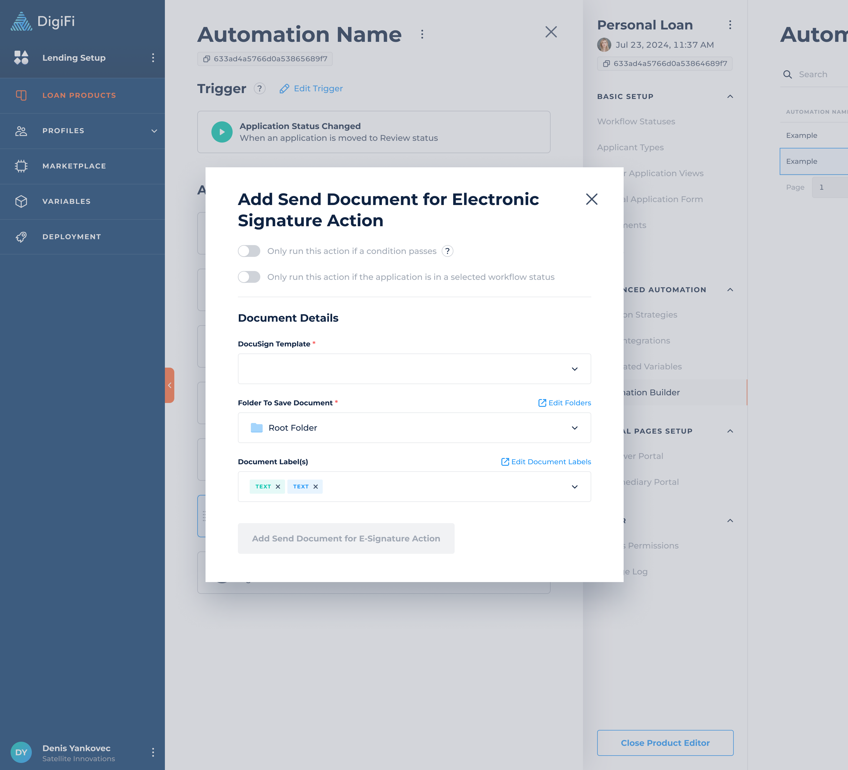This screenshot has height=770, width=848.
Task: Open Folder To Save Document dropdown
Action: click(414, 428)
